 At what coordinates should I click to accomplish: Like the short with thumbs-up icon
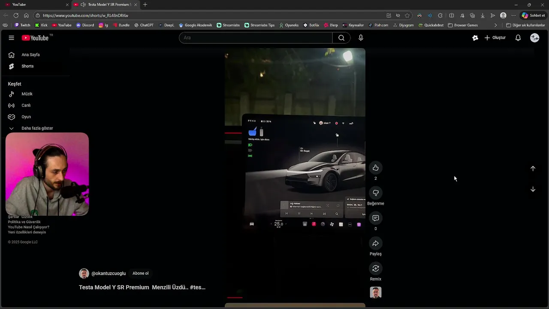pyautogui.click(x=376, y=168)
